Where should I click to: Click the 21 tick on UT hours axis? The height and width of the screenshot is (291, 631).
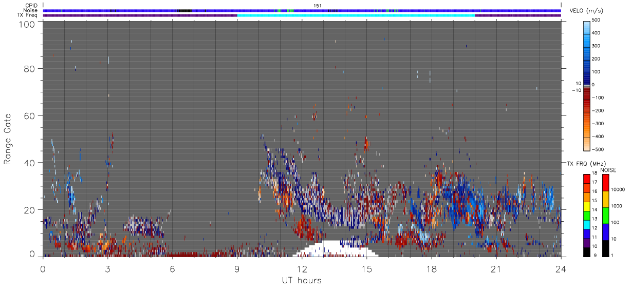pyautogui.click(x=496, y=268)
